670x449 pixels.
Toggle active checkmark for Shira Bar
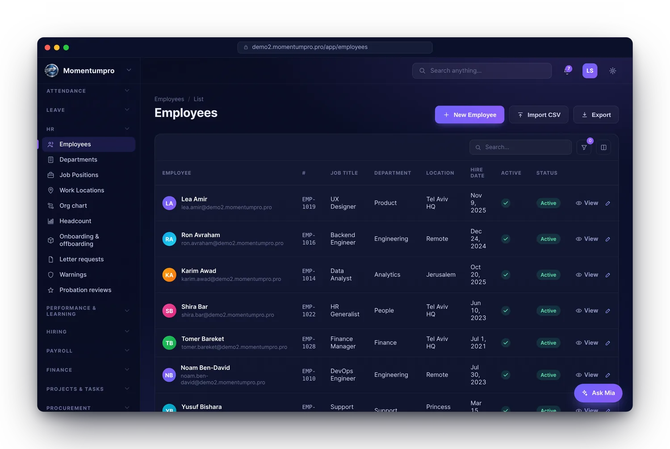click(506, 310)
